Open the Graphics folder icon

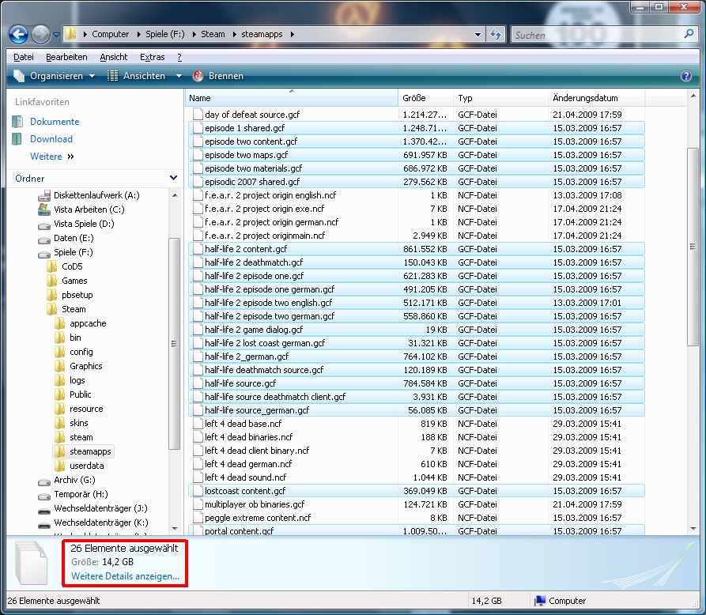click(x=60, y=366)
